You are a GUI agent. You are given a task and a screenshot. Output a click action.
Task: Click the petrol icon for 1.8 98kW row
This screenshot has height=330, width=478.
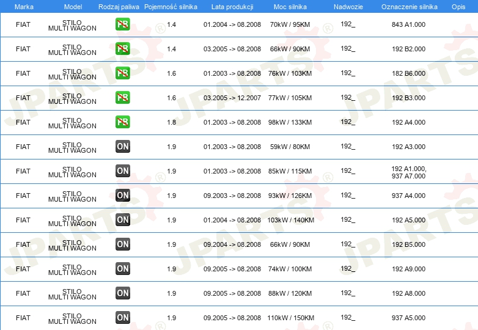(x=122, y=122)
